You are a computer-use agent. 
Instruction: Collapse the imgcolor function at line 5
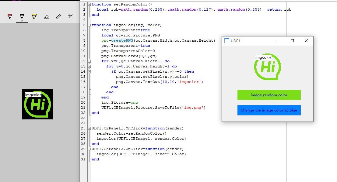coord(89,25)
